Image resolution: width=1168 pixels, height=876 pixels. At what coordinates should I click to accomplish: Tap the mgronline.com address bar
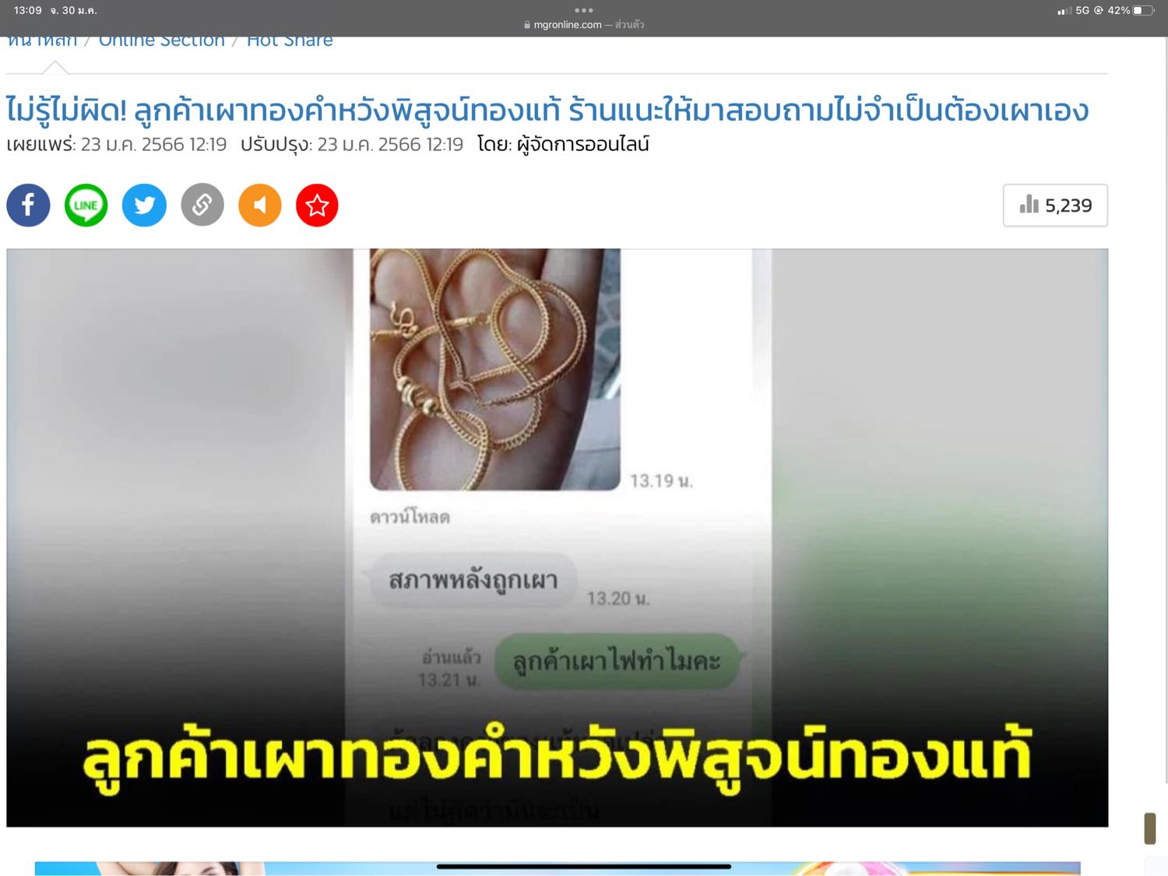coord(584,25)
